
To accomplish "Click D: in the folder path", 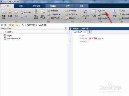I will [23, 25].
